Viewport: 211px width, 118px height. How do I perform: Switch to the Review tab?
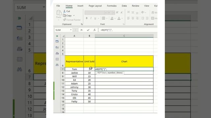click(x=136, y=6)
